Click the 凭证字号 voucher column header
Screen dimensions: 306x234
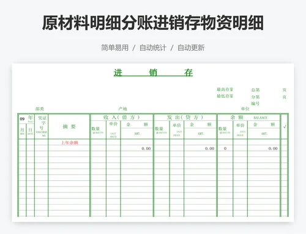pyautogui.click(x=42, y=126)
